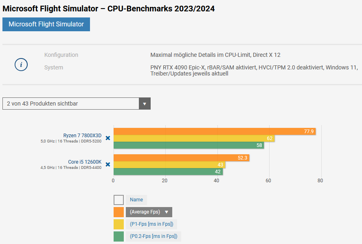The image size is (362, 244).
Task: Click the orange 77.9 bar for Ryzen 7 7800X3D
Action: 215,132
